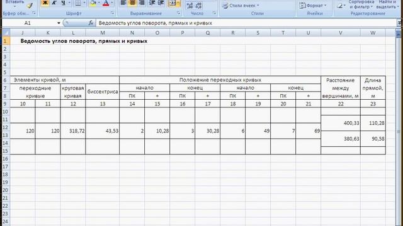403x226 pixels.
Task: Open Найти и выделить menu
Action: click(x=387, y=4)
